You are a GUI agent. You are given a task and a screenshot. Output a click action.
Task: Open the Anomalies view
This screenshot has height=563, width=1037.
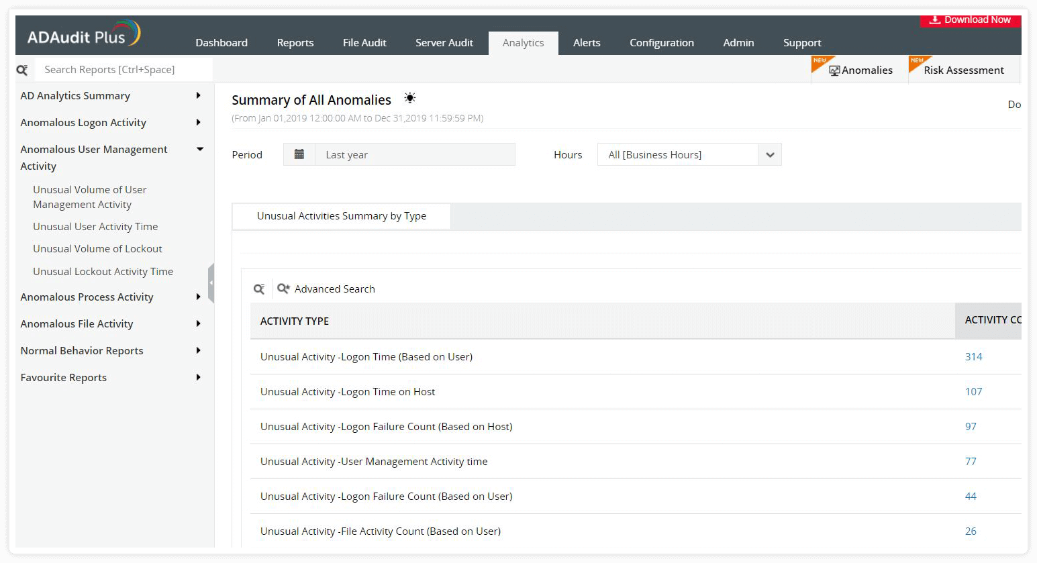click(860, 70)
